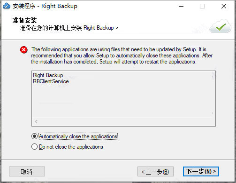Click the Right Backup cloud icon in title bar
This screenshot has width=236, height=183.
tap(7, 6)
